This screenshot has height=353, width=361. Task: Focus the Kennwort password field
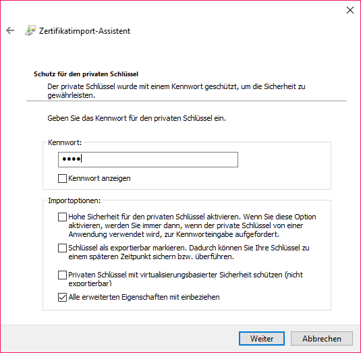click(x=148, y=159)
